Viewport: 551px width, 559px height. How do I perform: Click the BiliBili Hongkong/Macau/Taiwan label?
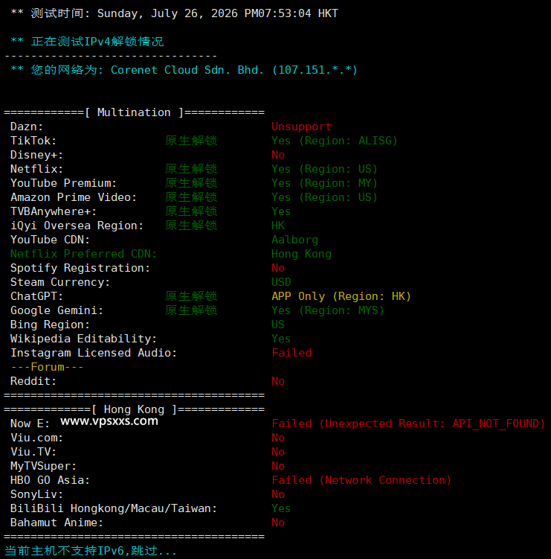click(114, 508)
